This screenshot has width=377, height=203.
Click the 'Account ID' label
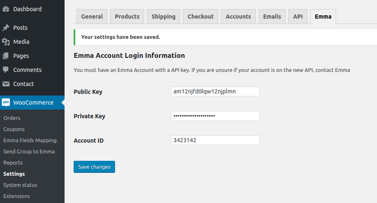click(89, 141)
